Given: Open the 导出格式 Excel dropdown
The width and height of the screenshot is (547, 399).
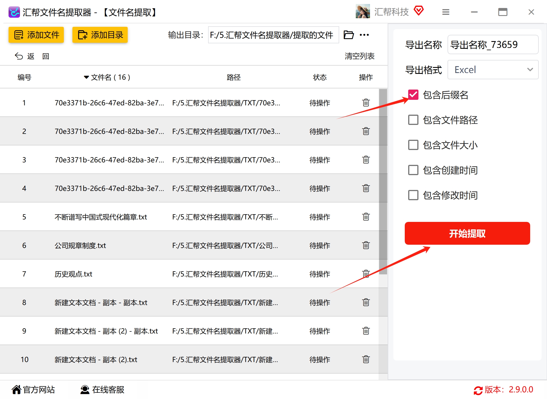Looking at the screenshot, I should [493, 70].
